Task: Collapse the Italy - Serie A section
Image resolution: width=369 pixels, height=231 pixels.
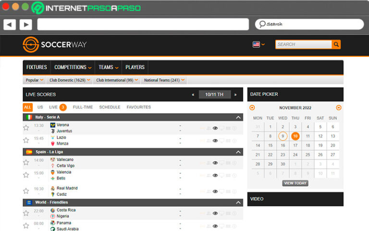Action: [238, 117]
